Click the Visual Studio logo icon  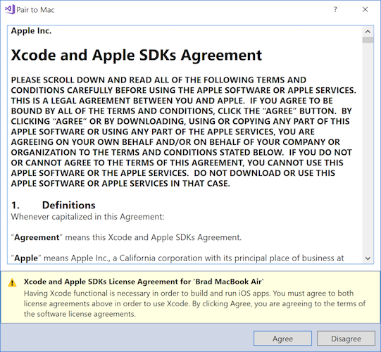(10, 9)
